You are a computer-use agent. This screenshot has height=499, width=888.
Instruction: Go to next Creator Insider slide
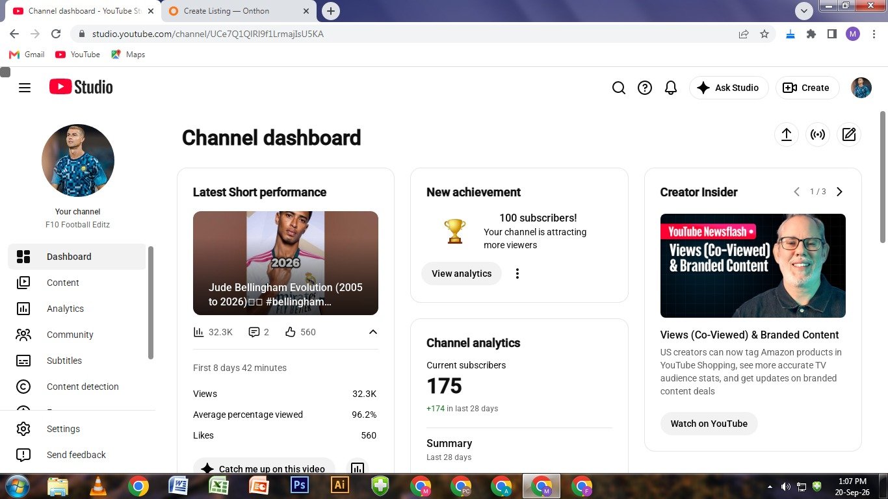839,192
